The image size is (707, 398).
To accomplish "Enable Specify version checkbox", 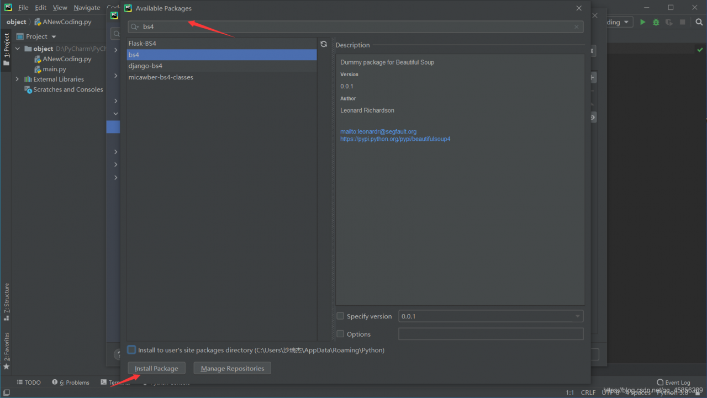I will click(x=340, y=316).
